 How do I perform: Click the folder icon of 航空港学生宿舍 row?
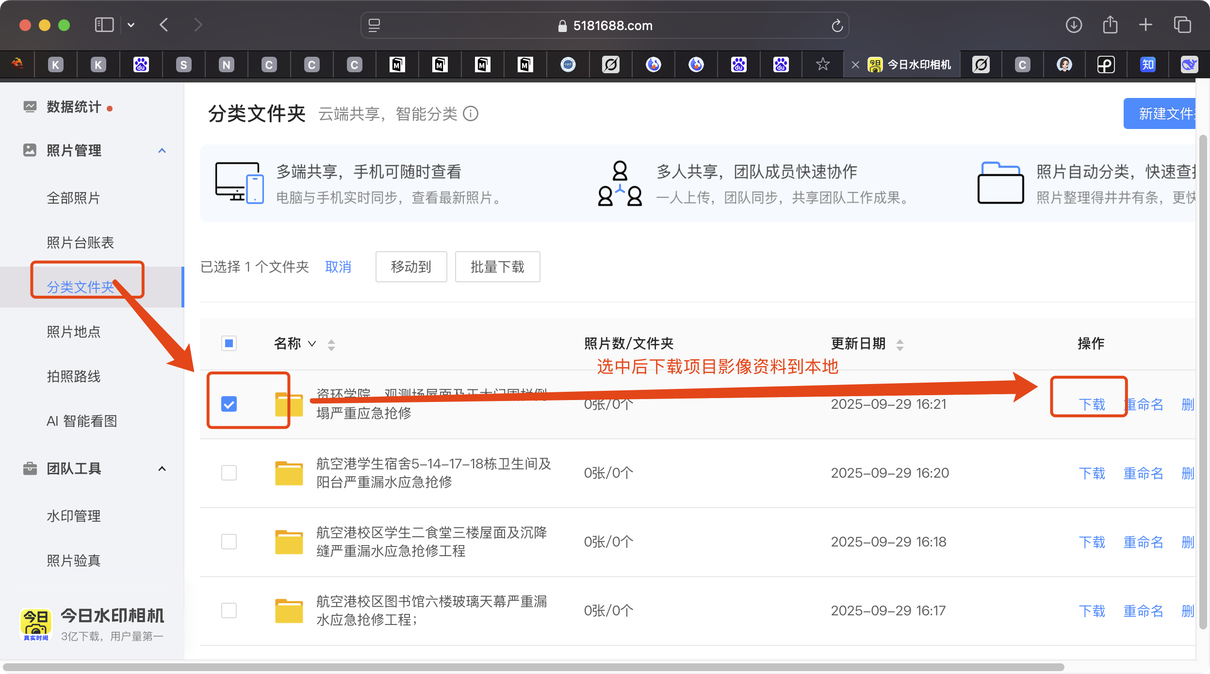pyautogui.click(x=289, y=473)
